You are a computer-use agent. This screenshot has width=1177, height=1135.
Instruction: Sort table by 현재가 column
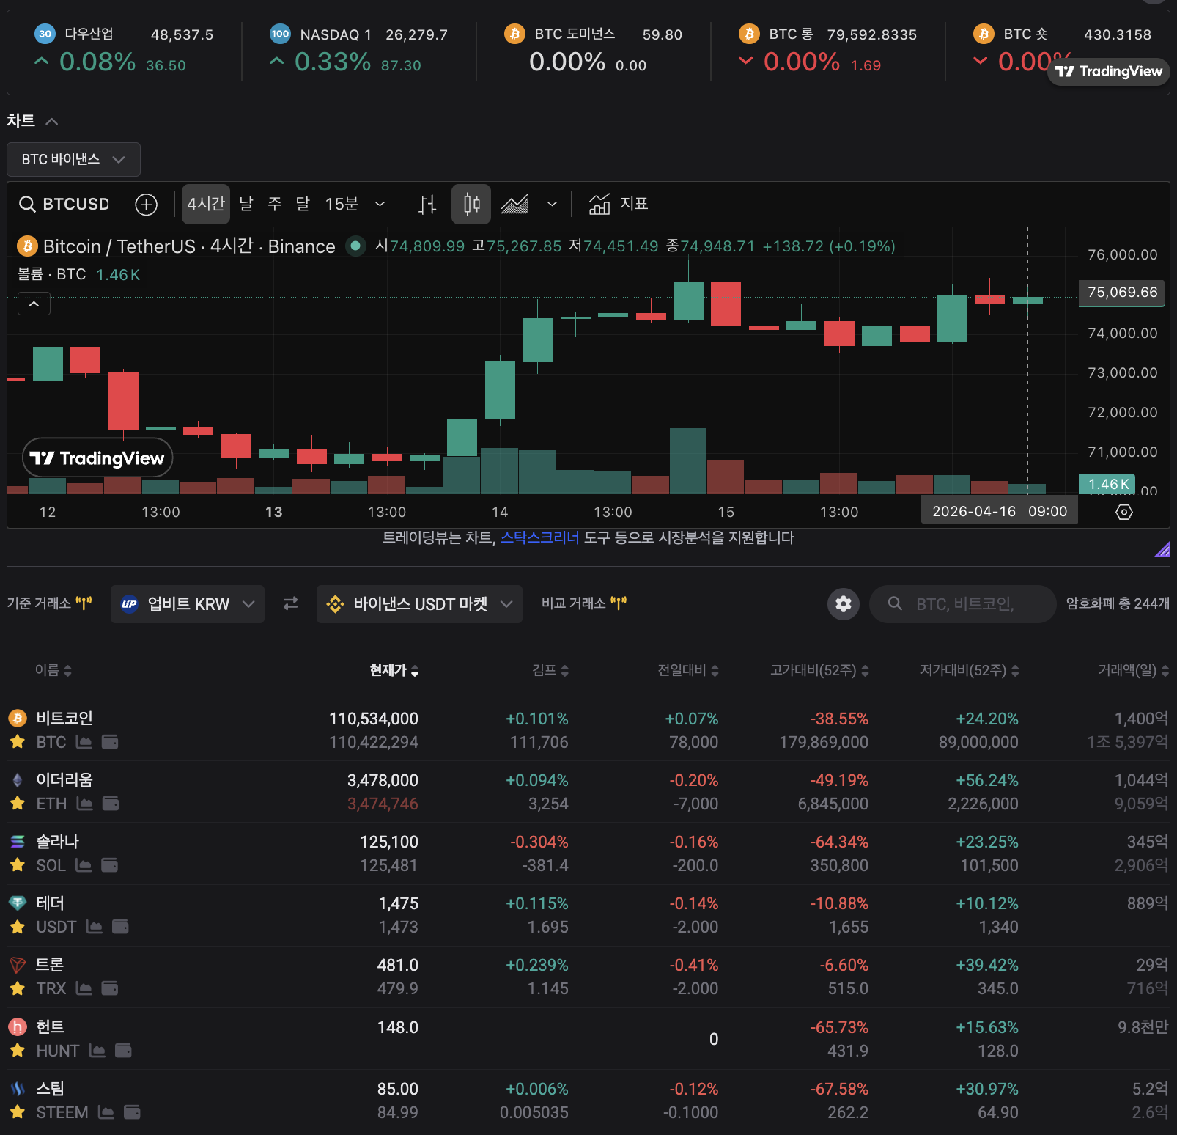(394, 670)
